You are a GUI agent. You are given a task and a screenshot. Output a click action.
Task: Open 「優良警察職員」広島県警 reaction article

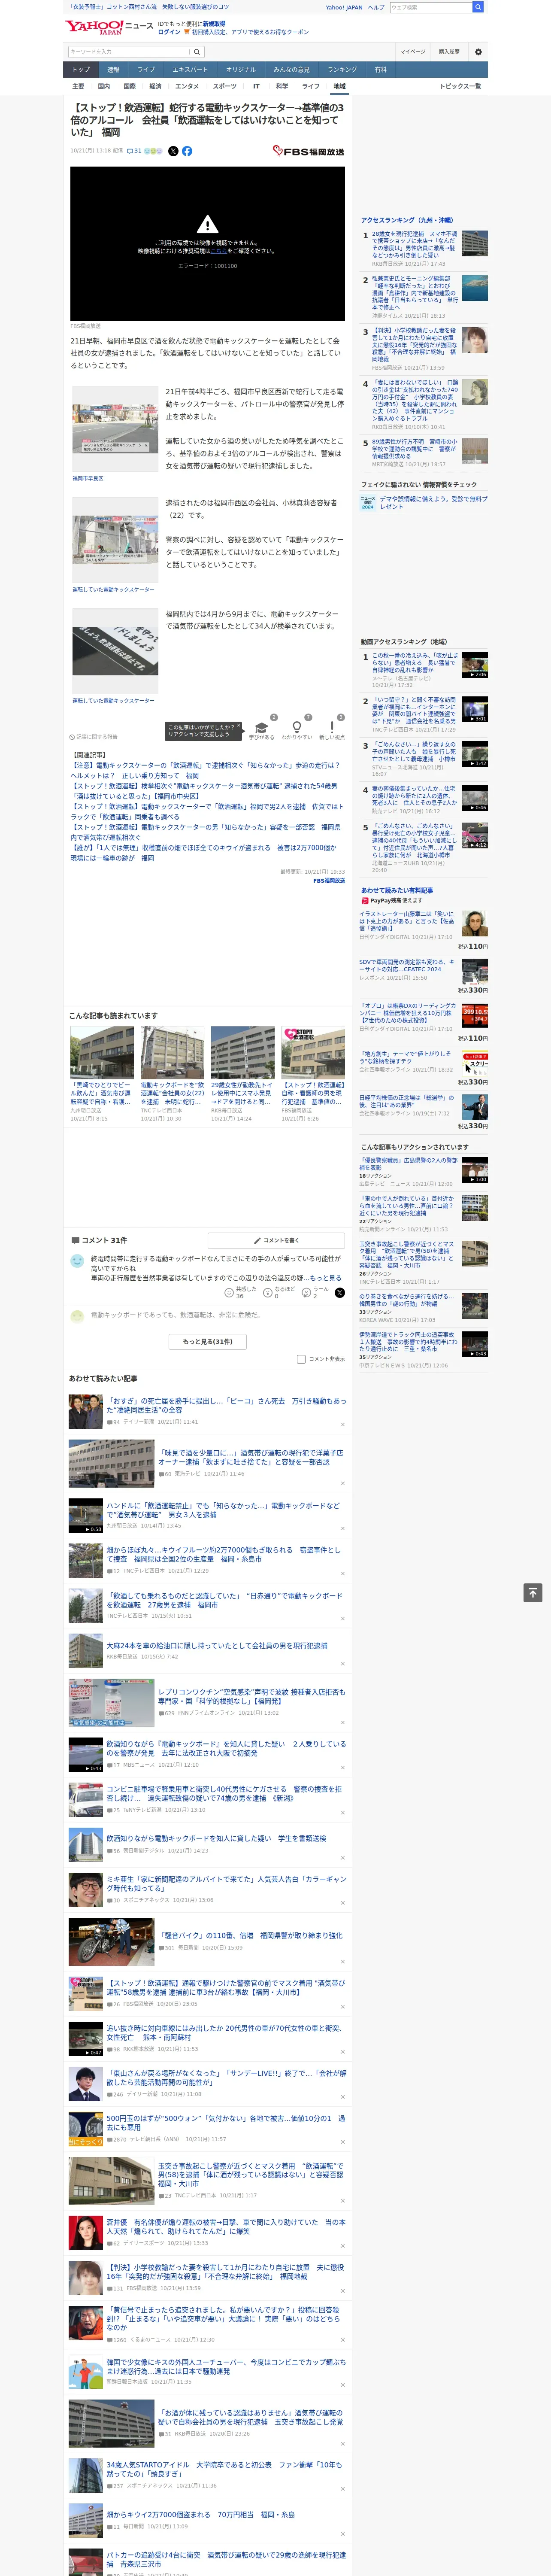408,1163
